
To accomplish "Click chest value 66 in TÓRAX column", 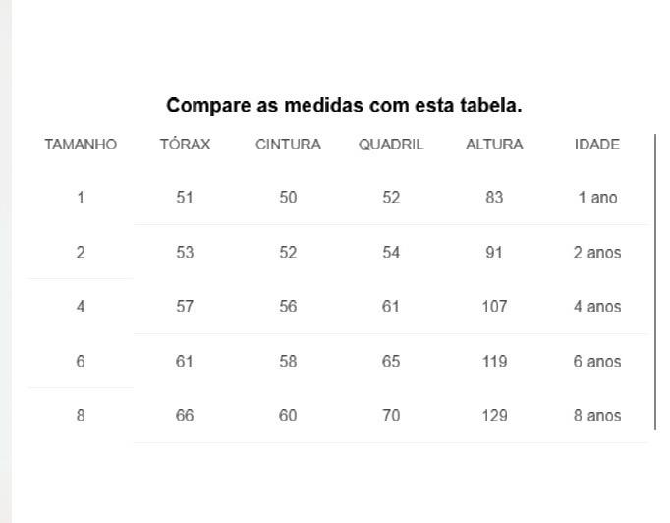I will click(x=185, y=415).
